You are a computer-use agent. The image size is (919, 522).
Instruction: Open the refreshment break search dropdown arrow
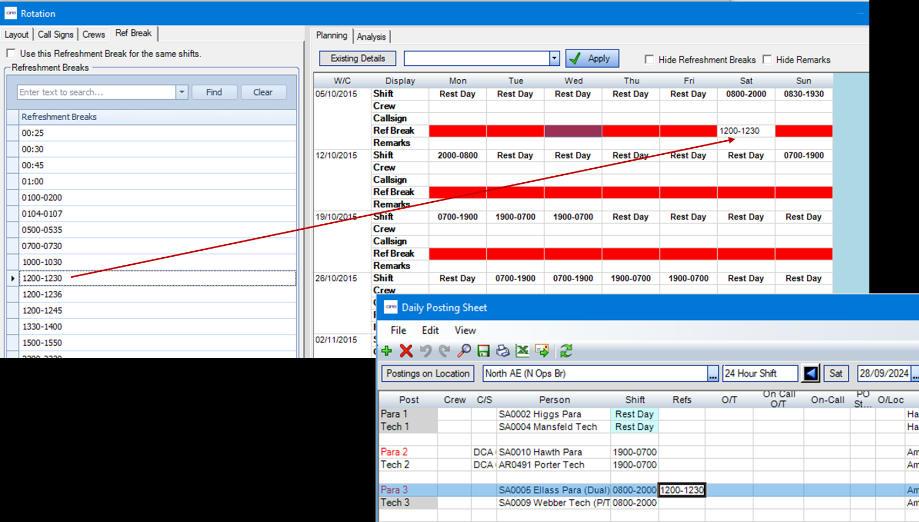(x=182, y=92)
